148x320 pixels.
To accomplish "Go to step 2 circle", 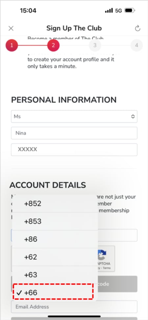I will point(53,45).
